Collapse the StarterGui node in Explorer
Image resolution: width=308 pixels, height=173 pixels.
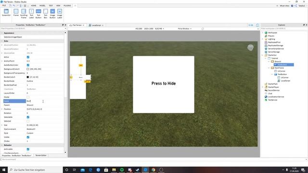click(262, 55)
